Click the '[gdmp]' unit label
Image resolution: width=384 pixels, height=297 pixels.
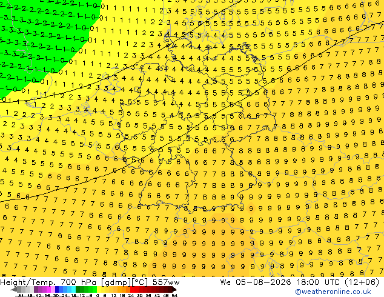coord(116,282)
